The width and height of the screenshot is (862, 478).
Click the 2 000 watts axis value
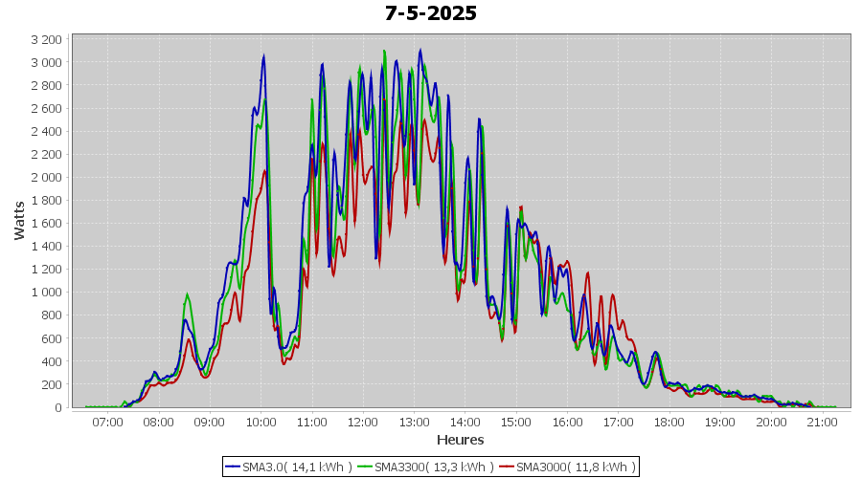coord(47,178)
